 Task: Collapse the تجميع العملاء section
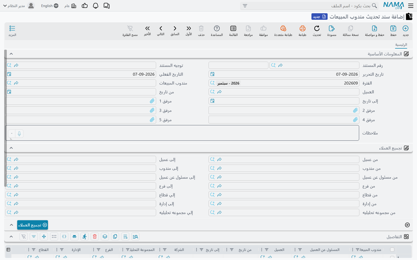11,148
